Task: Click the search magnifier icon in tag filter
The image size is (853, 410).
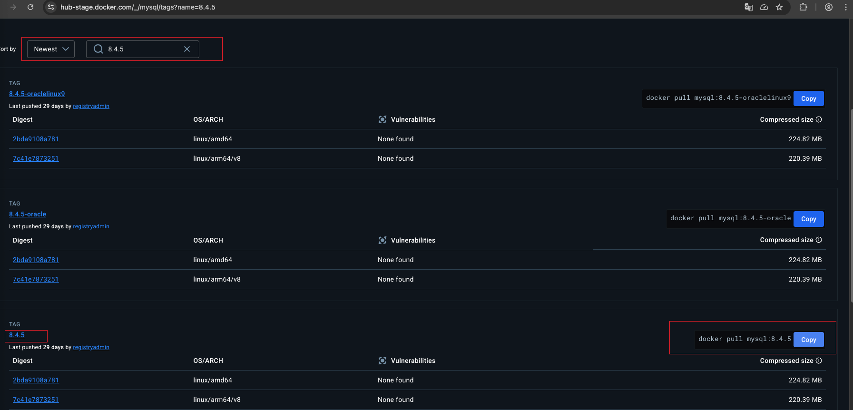Action: click(98, 49)
